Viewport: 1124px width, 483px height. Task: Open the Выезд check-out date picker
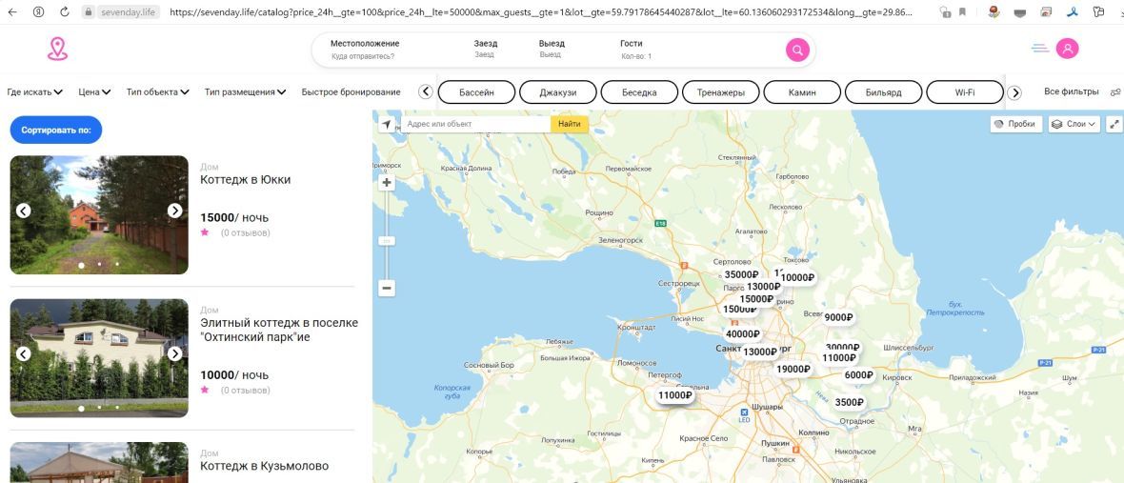click(x=552, y=49)
